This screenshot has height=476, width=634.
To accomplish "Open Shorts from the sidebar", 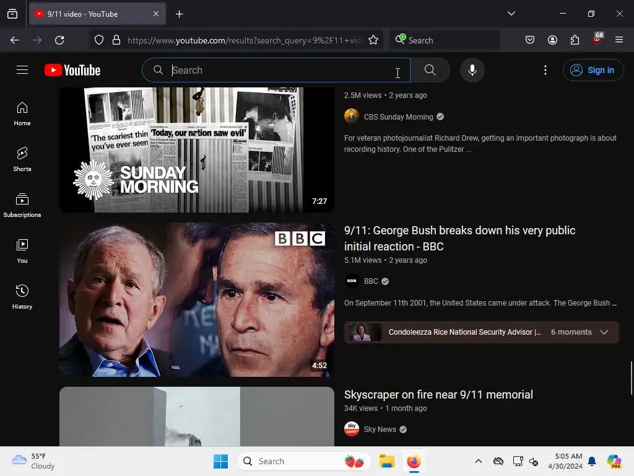I will (22, 159).
